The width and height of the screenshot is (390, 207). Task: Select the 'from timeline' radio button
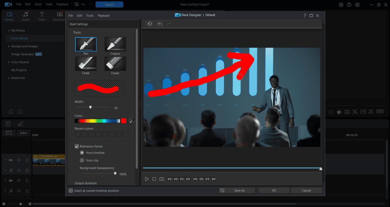click(x=82, y=153)
